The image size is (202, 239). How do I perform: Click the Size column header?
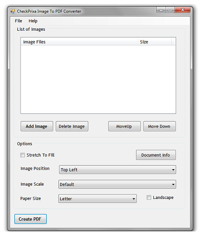click(x=155, y=42)
